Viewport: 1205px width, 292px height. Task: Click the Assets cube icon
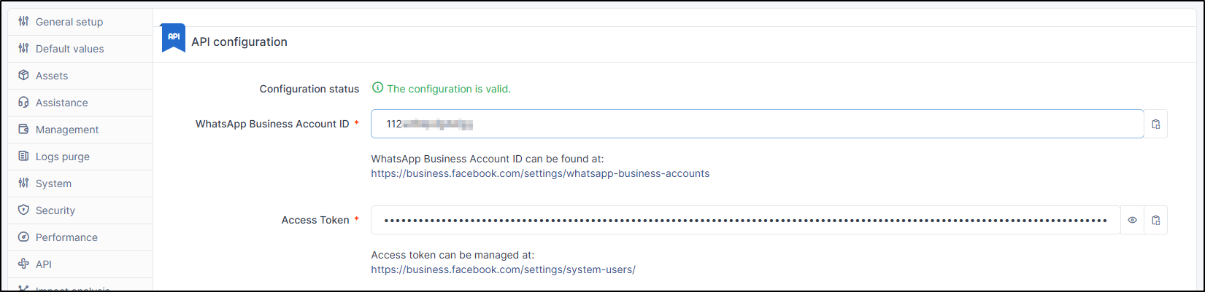[23, 76]
